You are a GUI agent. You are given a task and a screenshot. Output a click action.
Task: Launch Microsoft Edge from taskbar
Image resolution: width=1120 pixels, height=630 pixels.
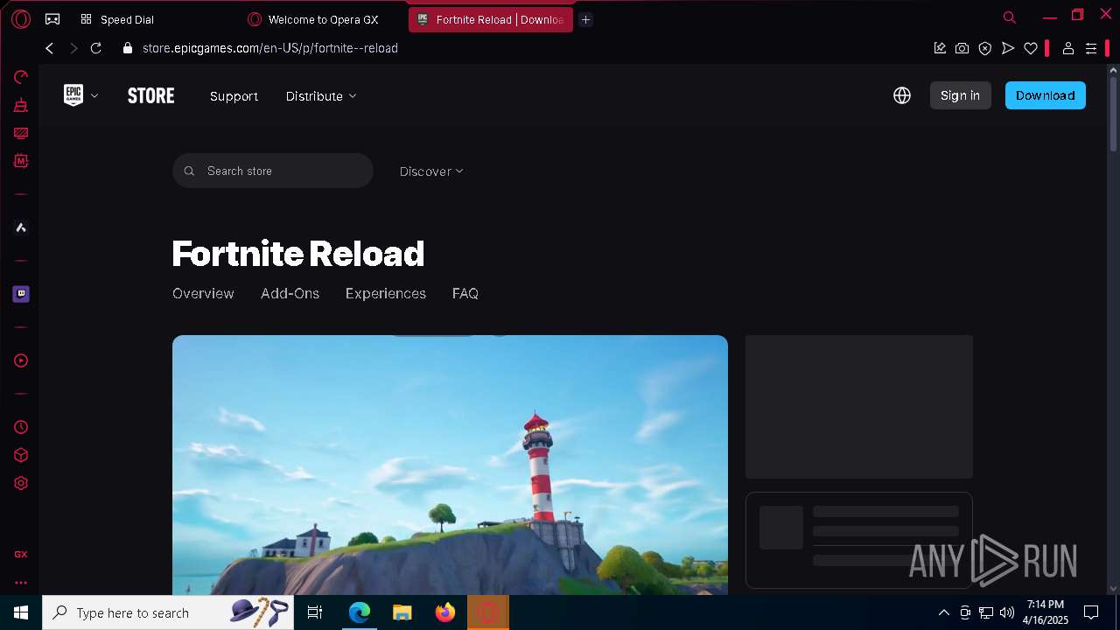360,612
